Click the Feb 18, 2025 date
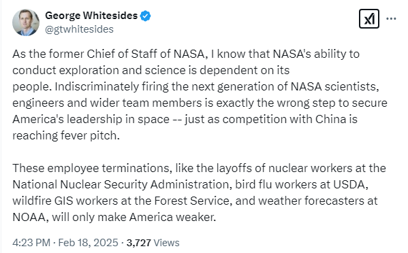Viewport: 408px width, 253px height. pos(89,243)
